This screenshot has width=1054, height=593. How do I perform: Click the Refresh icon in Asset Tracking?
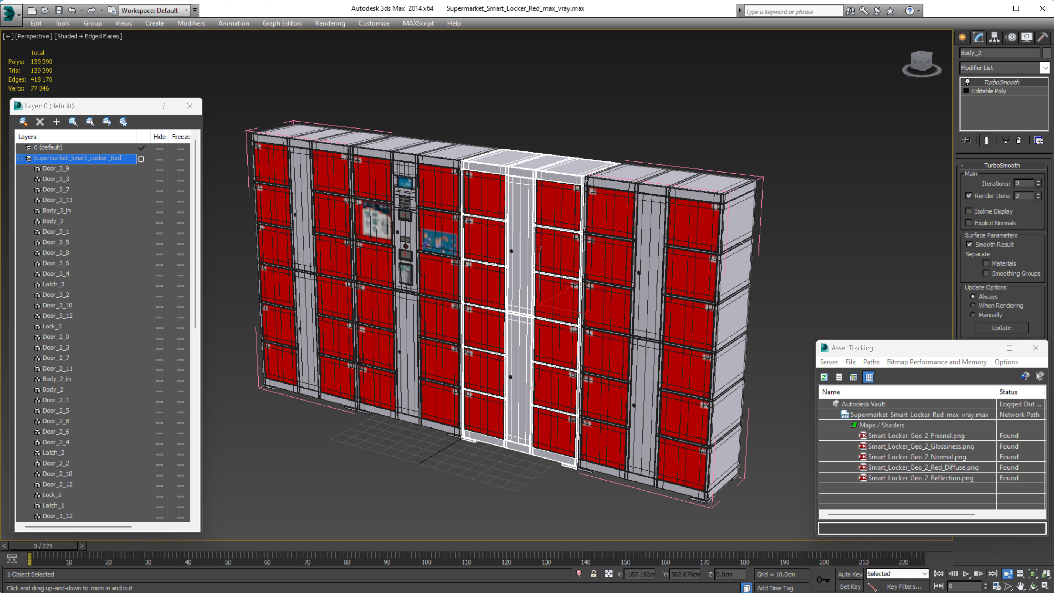pos(824,377)
